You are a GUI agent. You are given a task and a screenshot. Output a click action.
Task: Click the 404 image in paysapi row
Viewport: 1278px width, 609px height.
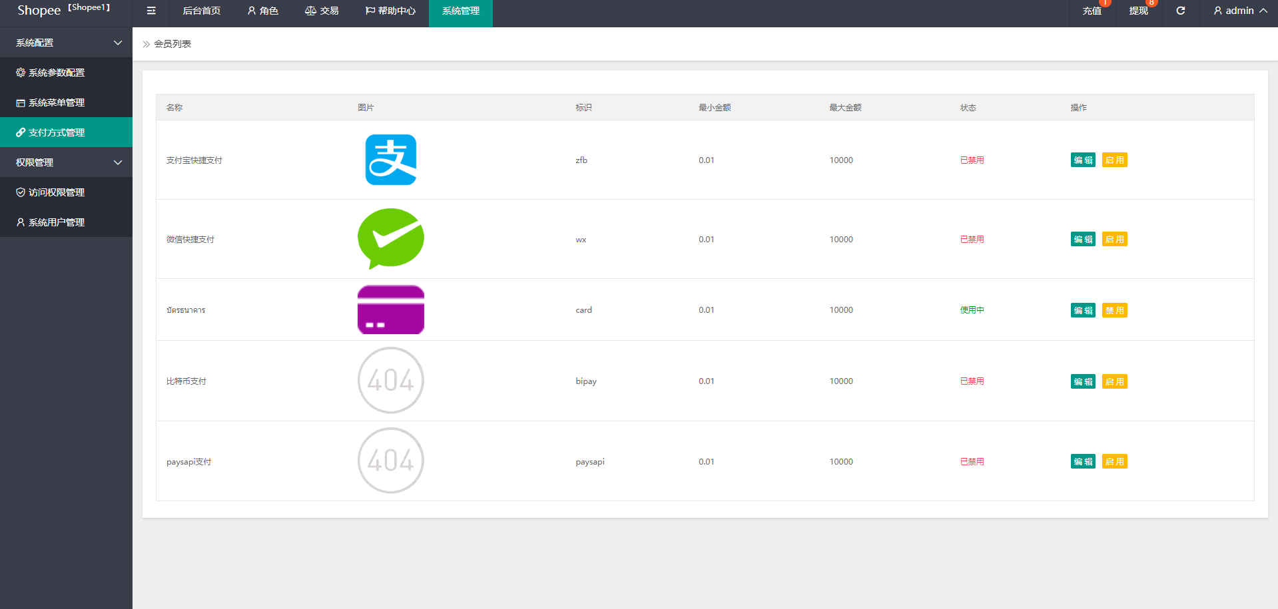point(391,461)
